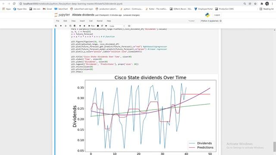Click the plt.show() line in code cell
The image size is (276, 155).
tap(77, 72)
